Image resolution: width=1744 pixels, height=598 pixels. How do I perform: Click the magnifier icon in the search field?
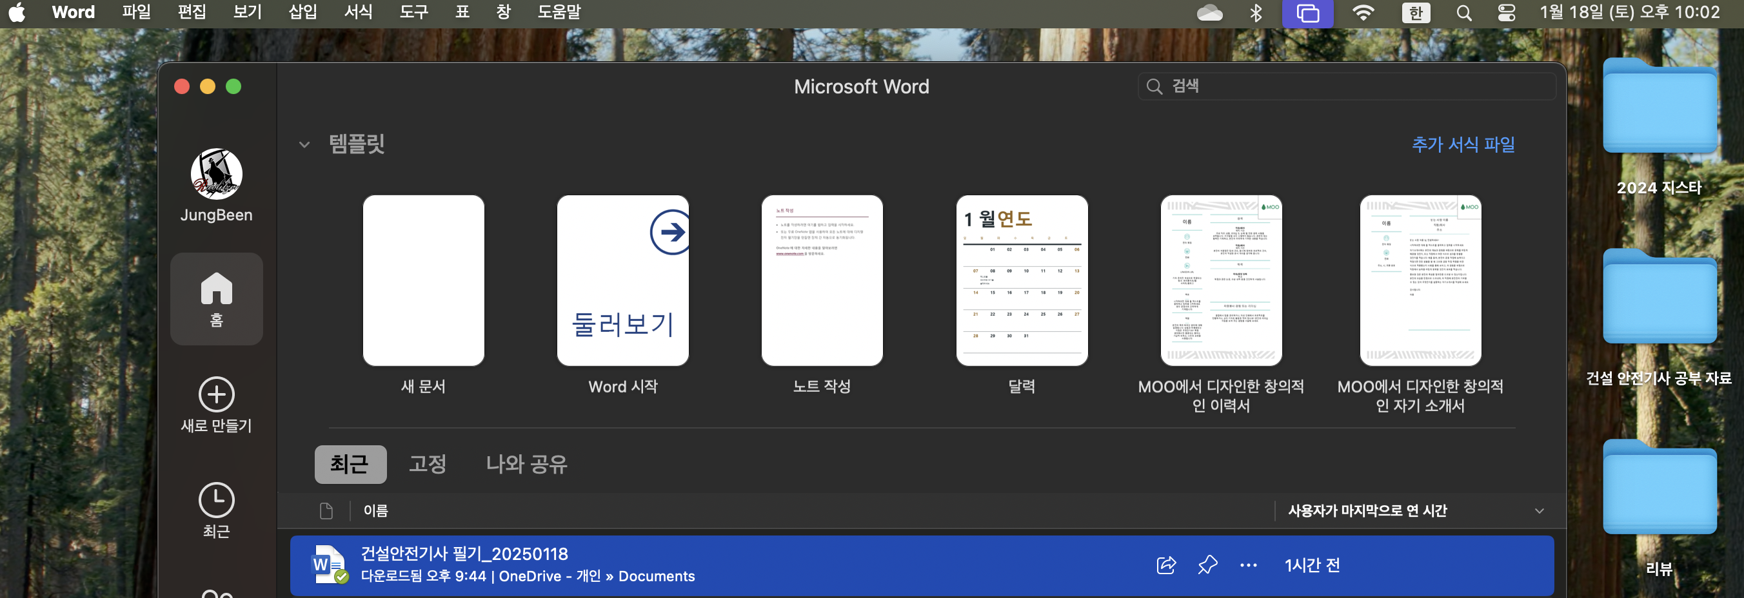coord(1154,86)
